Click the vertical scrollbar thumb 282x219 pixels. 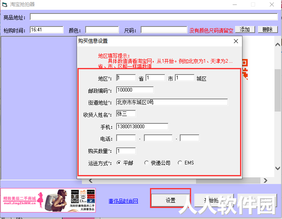[278, 90]
